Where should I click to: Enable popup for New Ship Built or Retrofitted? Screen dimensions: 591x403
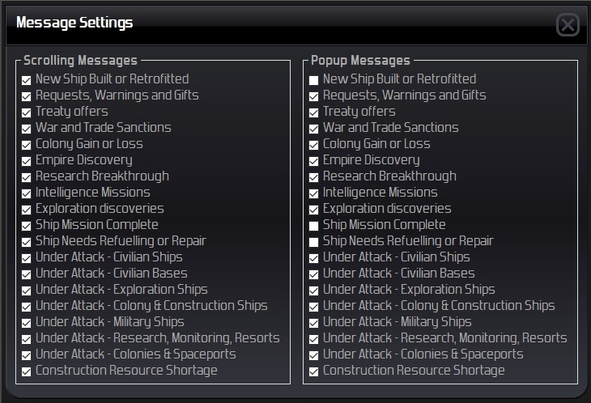tap(314, 80)
